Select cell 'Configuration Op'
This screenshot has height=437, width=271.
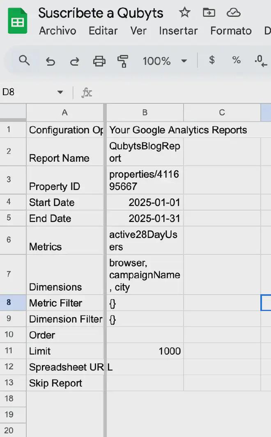click(65, 130)
